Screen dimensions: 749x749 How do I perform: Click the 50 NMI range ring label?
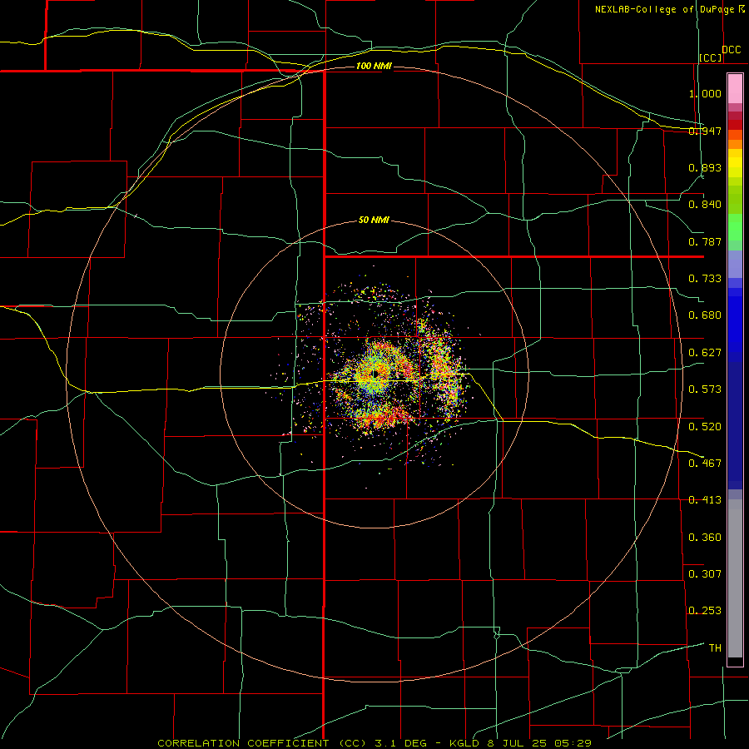(374, 220)
